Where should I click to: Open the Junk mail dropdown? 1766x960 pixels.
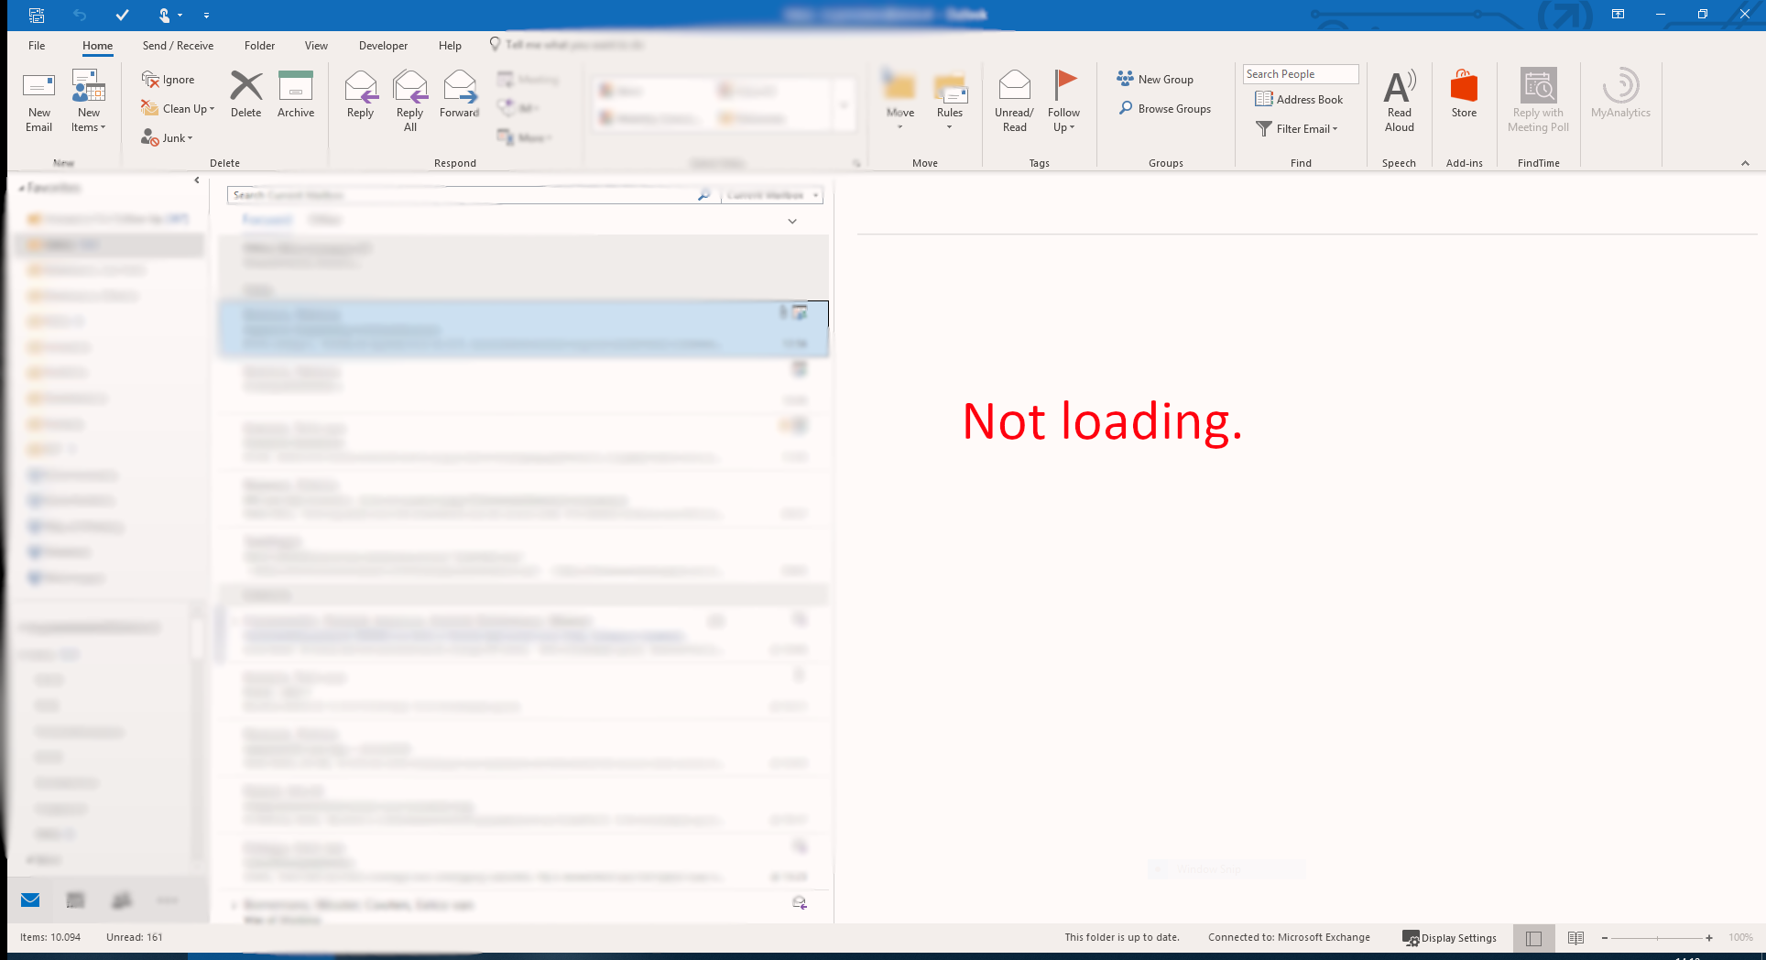coord(168,137)
